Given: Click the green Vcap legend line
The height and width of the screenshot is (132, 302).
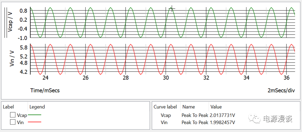Looking at the screenshot, I should coord(34,115).
